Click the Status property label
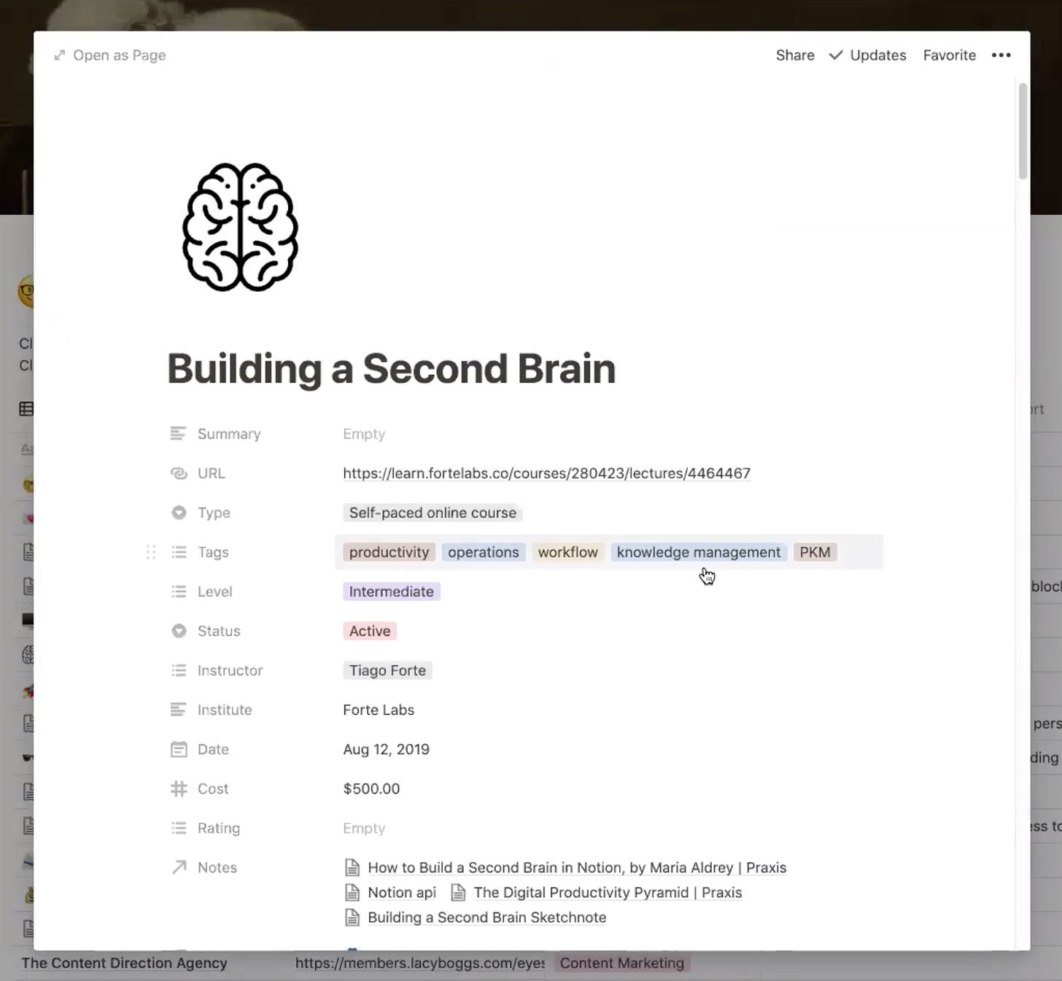 coord(219,631)
